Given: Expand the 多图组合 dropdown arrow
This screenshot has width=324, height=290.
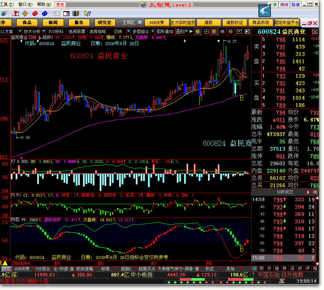Looking at the screenshot, I should click(152, 31).
